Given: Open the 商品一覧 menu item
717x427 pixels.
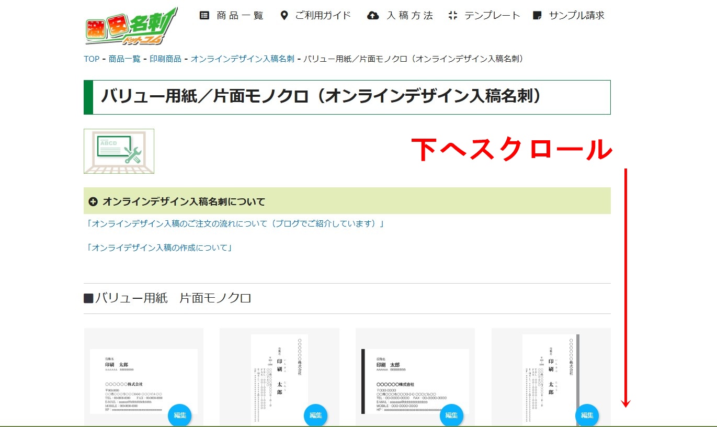Looking at the screenshot, I should tap(240, 16).
